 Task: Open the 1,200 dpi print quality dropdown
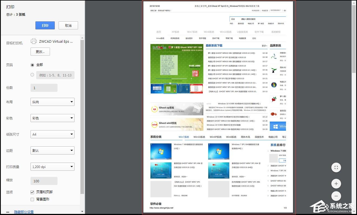[x=52, y=167]
